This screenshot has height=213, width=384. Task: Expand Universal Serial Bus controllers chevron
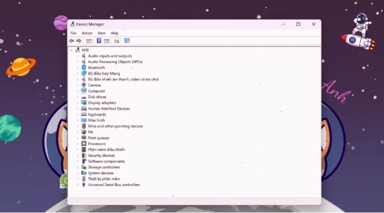78,185
